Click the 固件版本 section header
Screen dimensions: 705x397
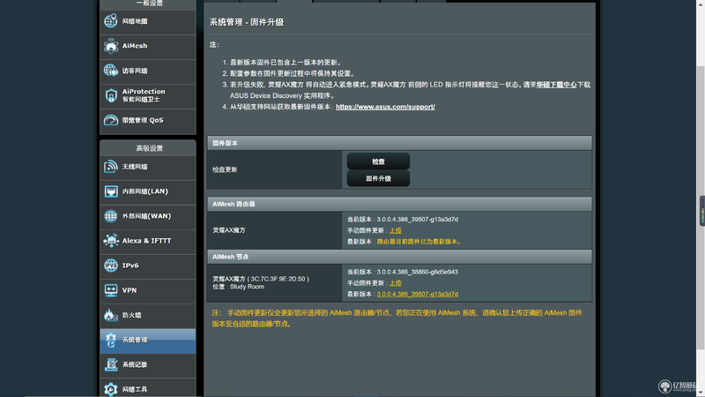[399, 143]
